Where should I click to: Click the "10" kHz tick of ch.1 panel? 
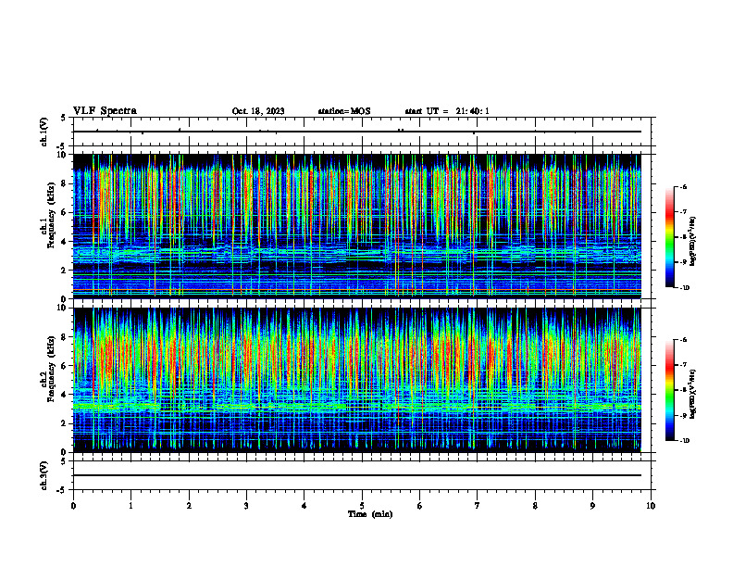64,155
